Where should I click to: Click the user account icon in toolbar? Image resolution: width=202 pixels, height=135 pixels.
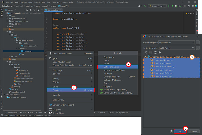tap(140, 6)
